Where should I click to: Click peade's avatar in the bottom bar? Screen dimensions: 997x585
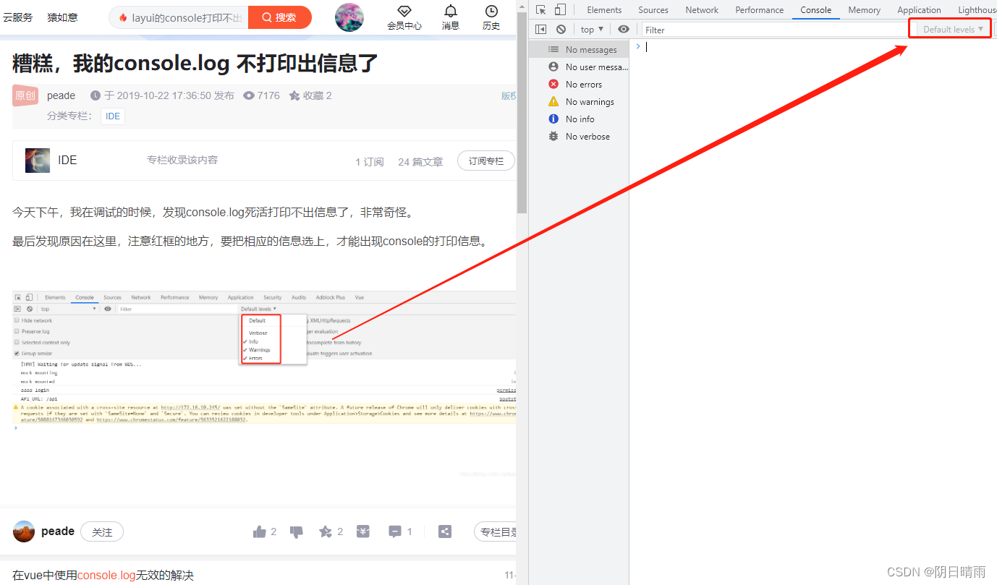coord(24,531)
